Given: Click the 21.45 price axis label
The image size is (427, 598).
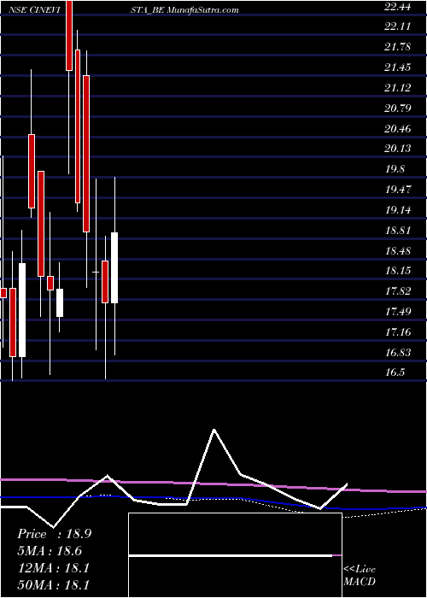Looking at the screenshot, I should (x=398, y=67).
